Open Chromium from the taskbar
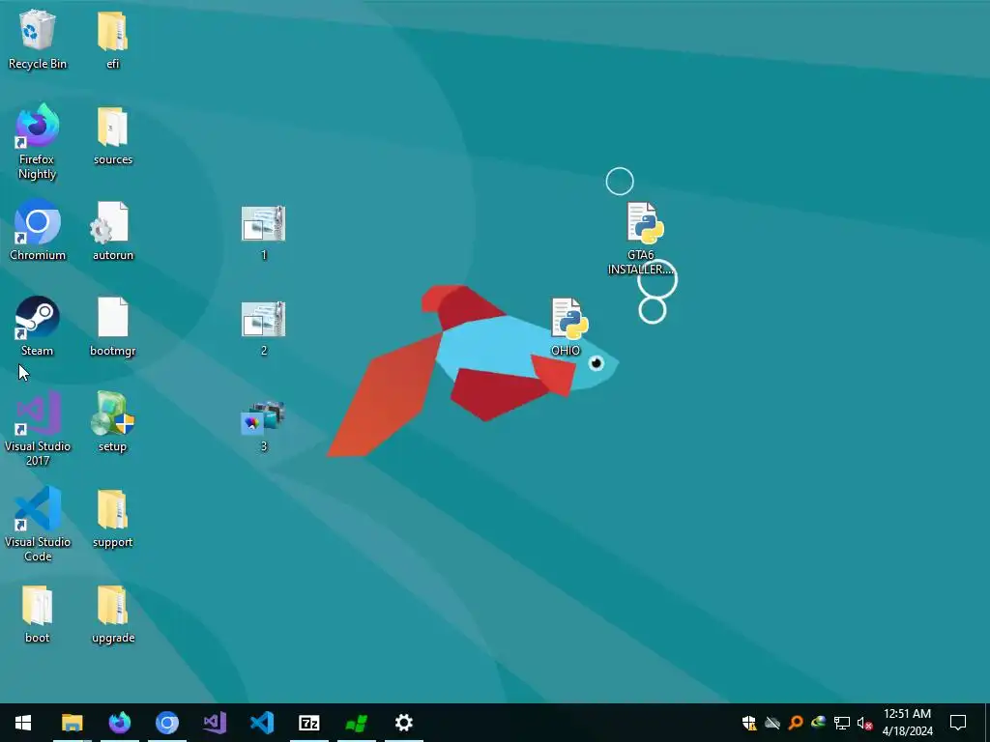The height and width of the screenshot is (742, 990). [x=166, y=723]
